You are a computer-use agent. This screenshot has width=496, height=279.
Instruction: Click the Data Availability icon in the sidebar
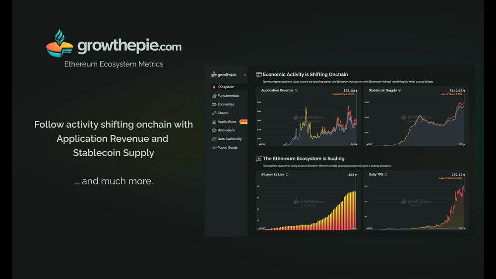214,139
